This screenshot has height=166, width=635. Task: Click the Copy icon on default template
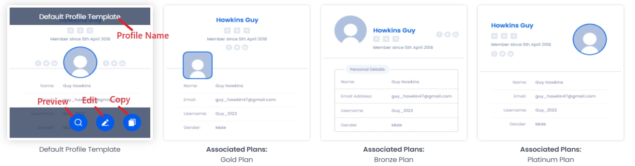click(x=132, y=123)
